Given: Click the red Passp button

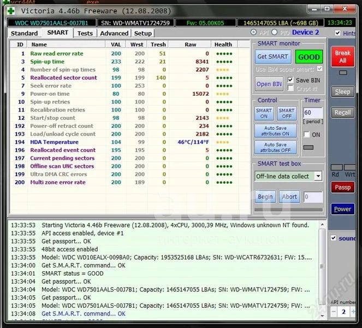Looking at the screenshot, I should [x=342, y=187].
